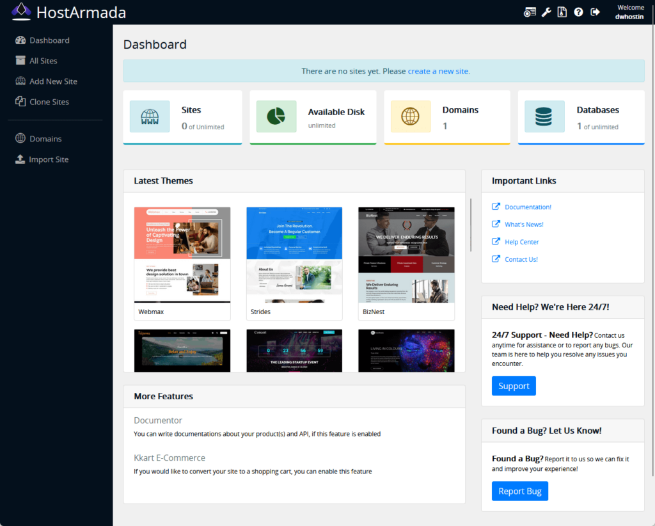The height and width of the screenshot is (526, 655).
Task: Select the BizNest theme thumbnail
Action: tap(406, 255)
